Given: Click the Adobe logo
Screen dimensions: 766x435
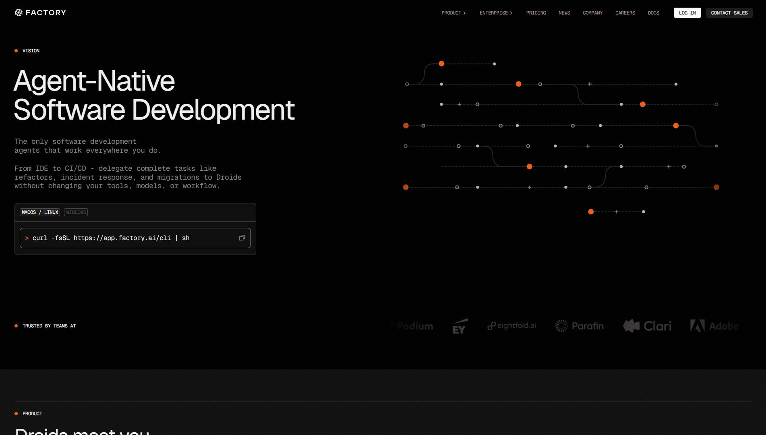Looking at the screenshot, I should (714, 326).
